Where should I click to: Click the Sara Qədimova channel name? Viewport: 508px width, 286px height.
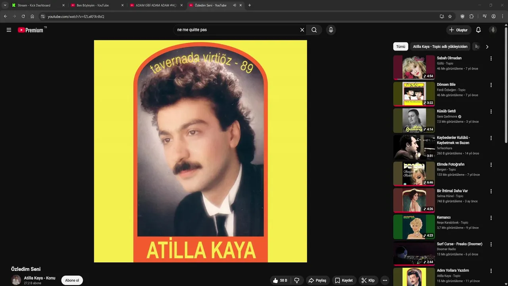[x=447, y=116]
